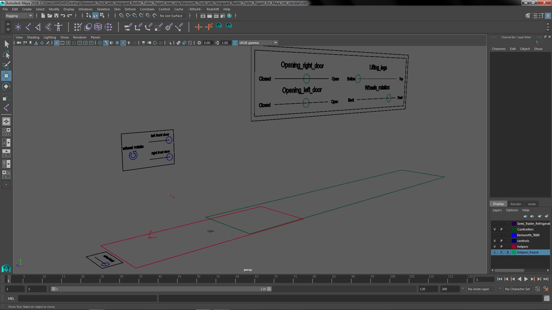The height and width of the screenshot is (310, 552).
Task: Switch to the Anim layer tab
Action: (532, 204)
